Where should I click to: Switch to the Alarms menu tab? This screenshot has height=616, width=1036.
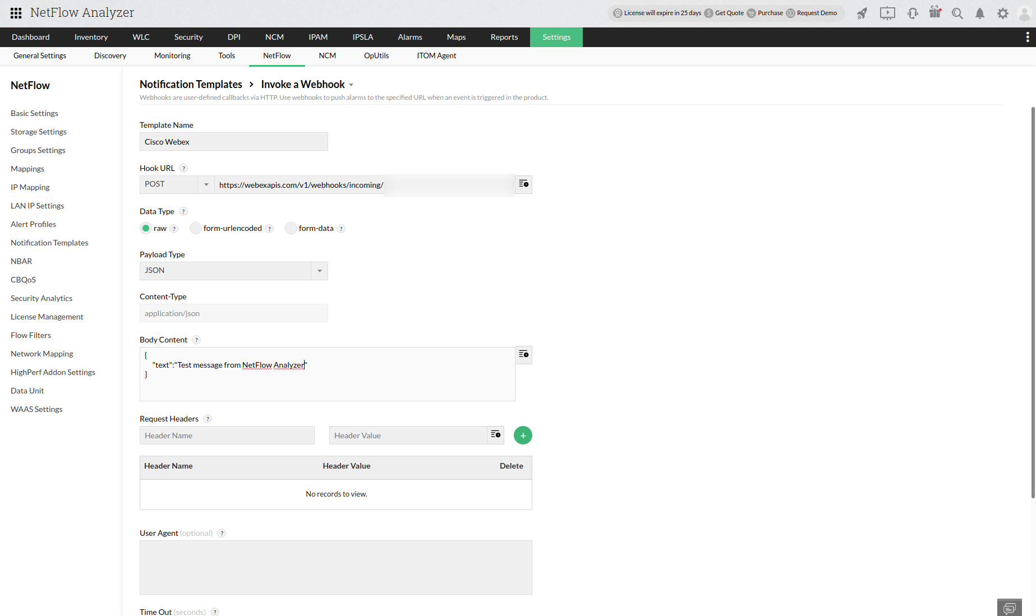[410, 37]
